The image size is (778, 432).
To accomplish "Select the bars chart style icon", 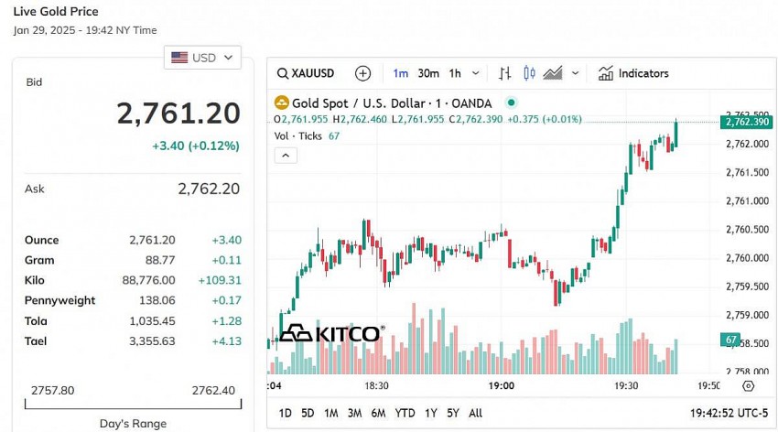I will [x=504, y=73].
